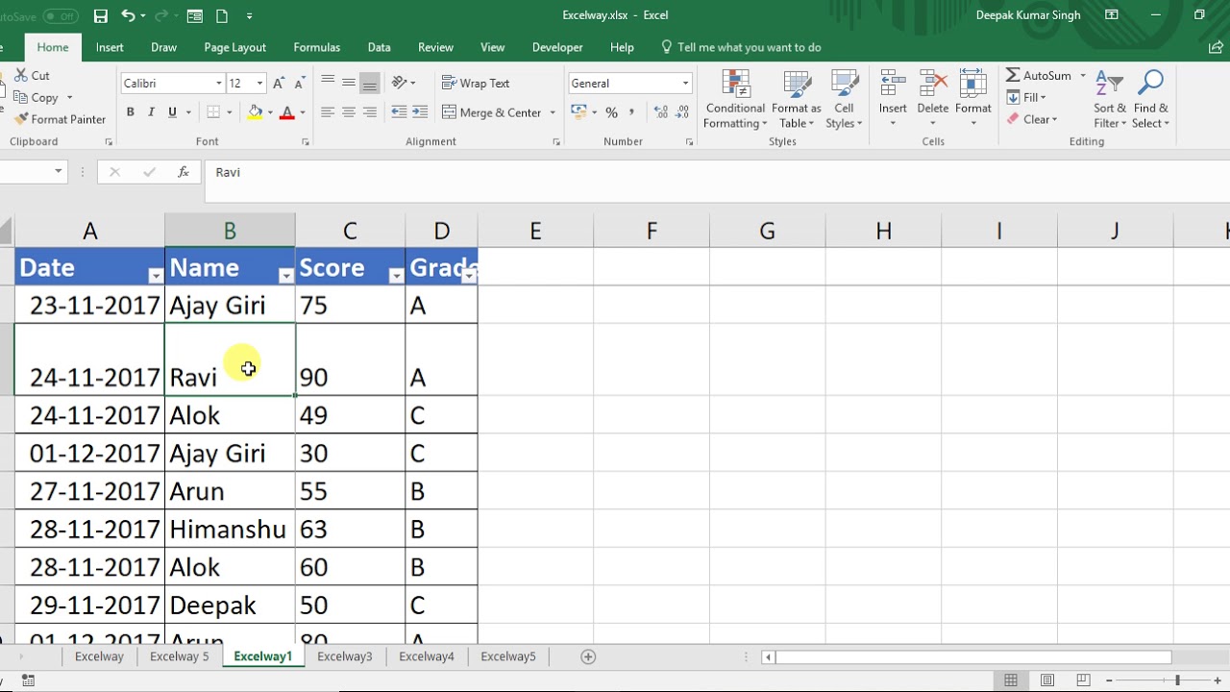Open Format as Table gallery
This screenshot has height=692, width=1230.
click(x=797, y=99)
